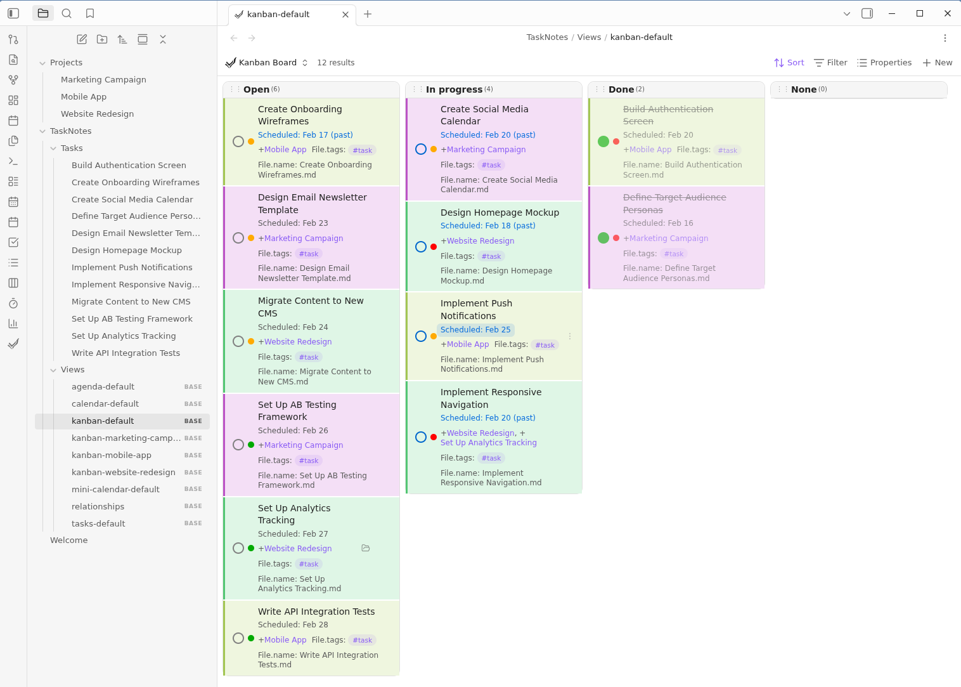Click the double-checkmark TaskNotes ribbon icon
Viewport: 961px width, 687px height.
13,344
